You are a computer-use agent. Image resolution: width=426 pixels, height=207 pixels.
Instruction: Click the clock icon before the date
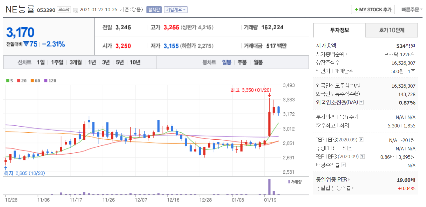[x=75, y=10]
